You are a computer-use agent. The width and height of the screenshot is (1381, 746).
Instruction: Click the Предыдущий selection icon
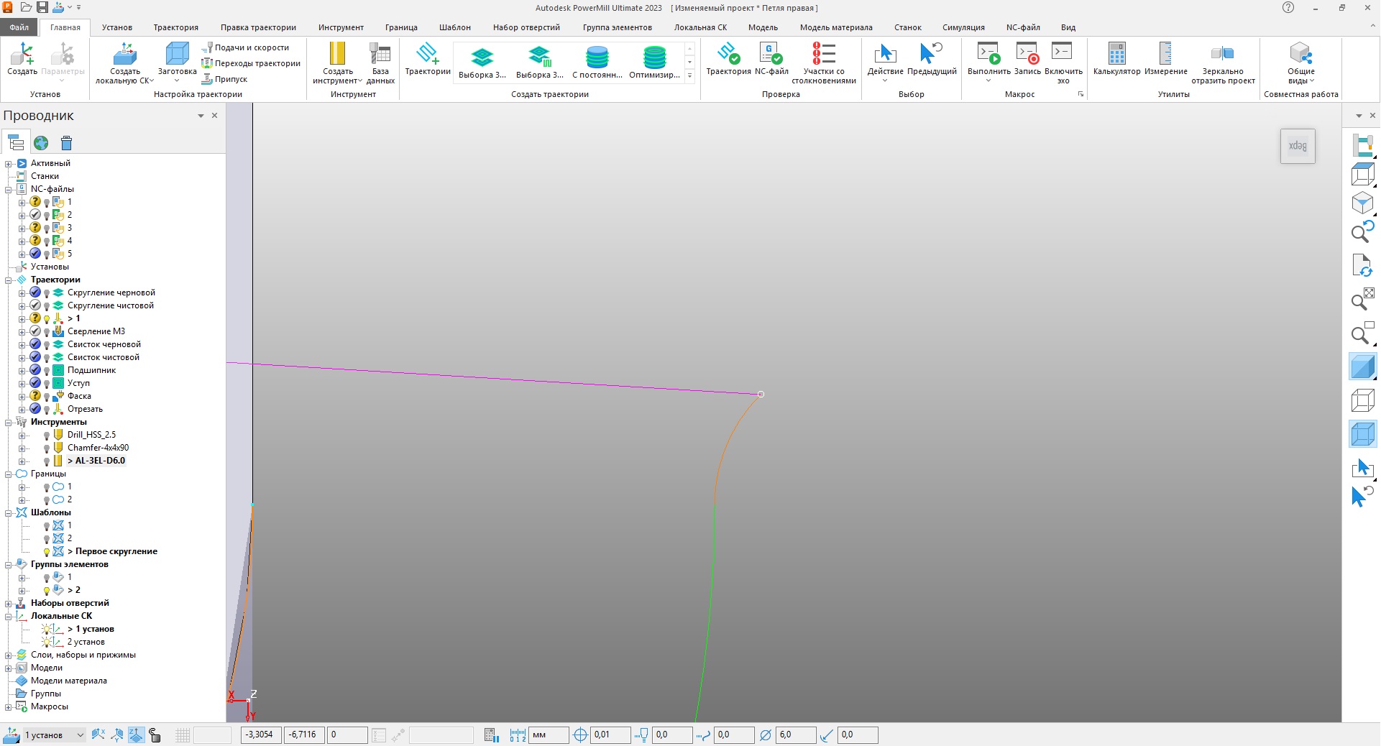(x=932, y=53)
